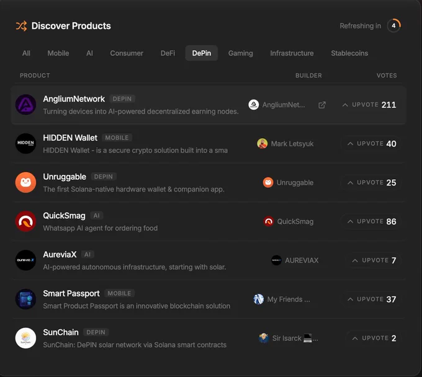Click the AureviaX product logo

tap(25, 260)
